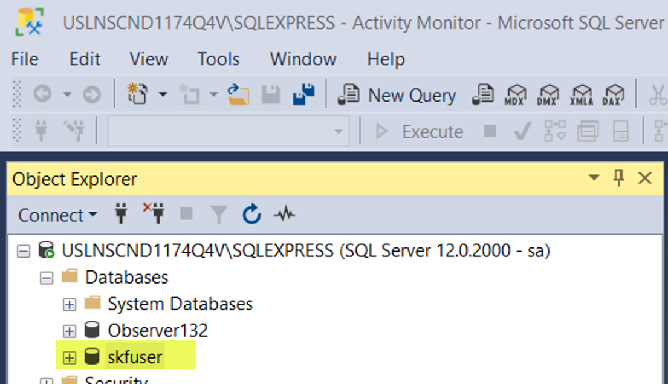Click the Connect plug icon in SQL toolbar
Image resolution: width=668 pixels, height=384 pixels.
point(41,131)
